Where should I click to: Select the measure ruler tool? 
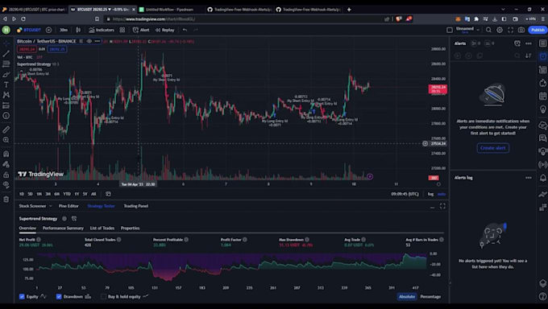(6, 130)
